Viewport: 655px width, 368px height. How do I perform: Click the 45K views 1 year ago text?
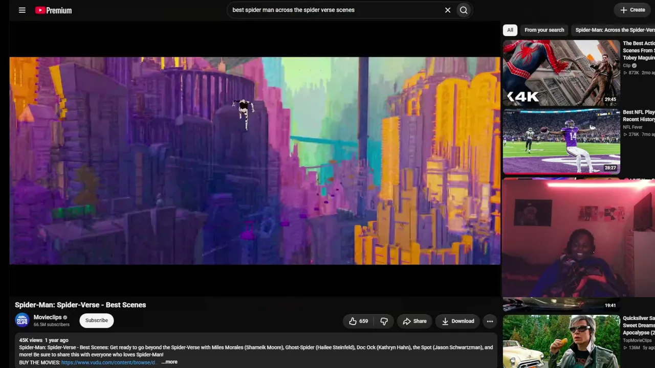43,340
